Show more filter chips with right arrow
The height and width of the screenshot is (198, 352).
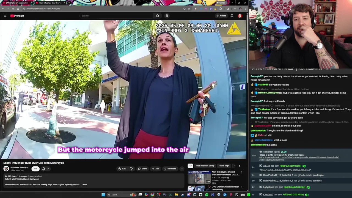tap(240, 166)
